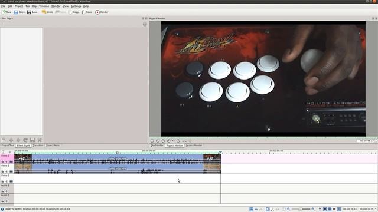Image resolution: width=378 pixels, height=212 pixels.
Task: Open the Timeline menu
Action: tap(44, 6)
